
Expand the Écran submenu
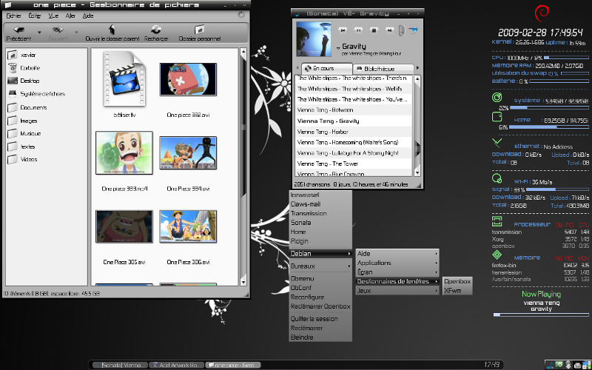397,272
